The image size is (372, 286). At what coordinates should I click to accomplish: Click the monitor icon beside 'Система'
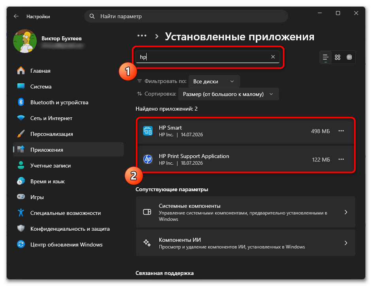tap(21, 86)
